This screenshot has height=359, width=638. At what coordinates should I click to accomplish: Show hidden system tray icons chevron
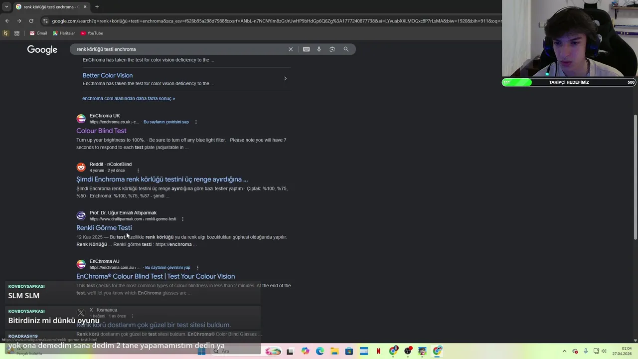(564, 352)
